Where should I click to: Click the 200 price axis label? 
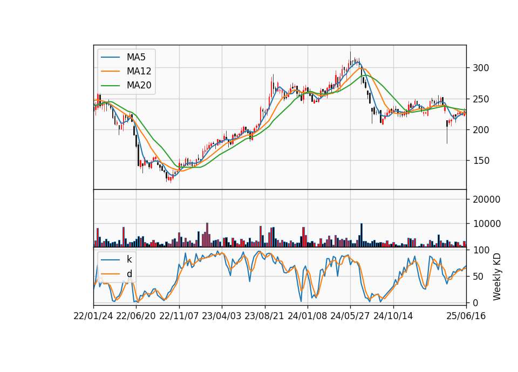(x=481, y=130)
